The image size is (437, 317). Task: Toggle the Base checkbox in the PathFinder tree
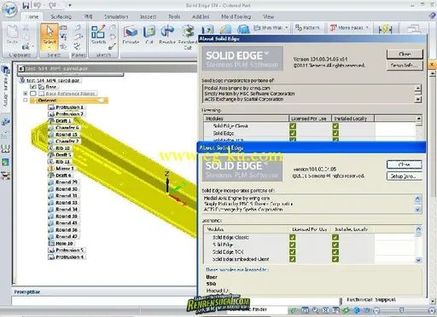[x=32, y=87]
